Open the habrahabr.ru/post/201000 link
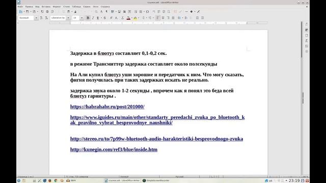This screenshot has height=183, width=326. click(x=107, y=107)
